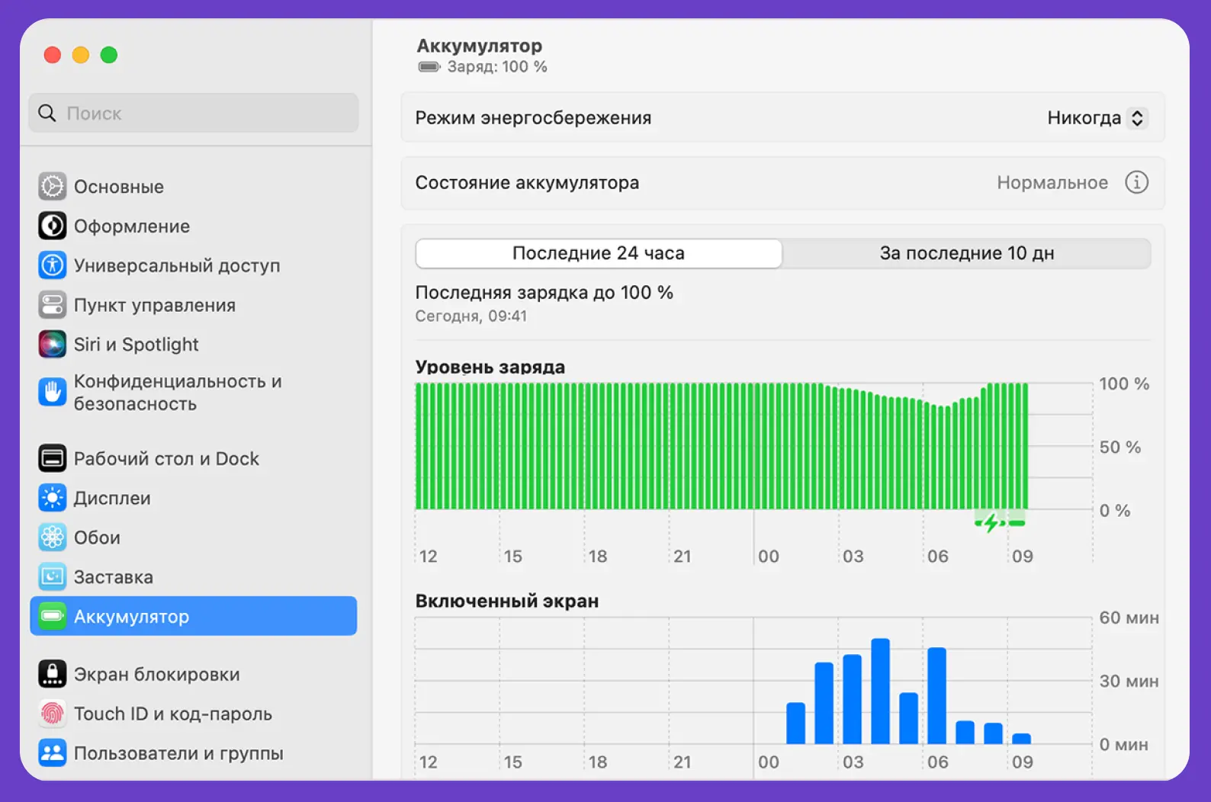This screenshot has height=802, width=1211.
Task: Click the battery health info icon
Action: point(1136,182)
